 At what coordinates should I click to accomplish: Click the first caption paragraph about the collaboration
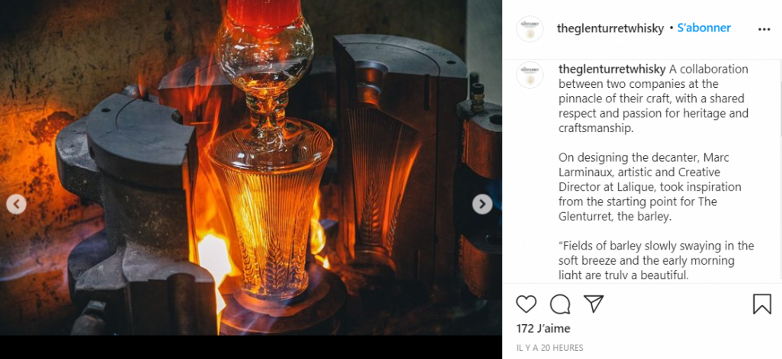tap(653, 98)
